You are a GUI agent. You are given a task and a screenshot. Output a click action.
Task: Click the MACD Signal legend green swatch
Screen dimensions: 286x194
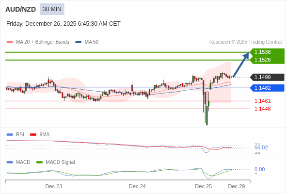pyautogui.click(x=39, y=162)
